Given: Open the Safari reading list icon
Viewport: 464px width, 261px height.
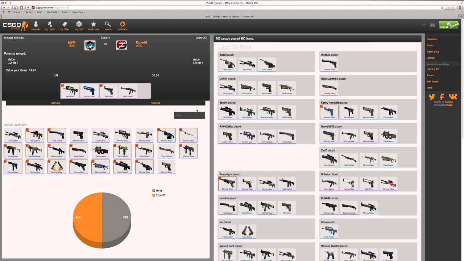Looking at the screenshot, I should click(4, 12).
